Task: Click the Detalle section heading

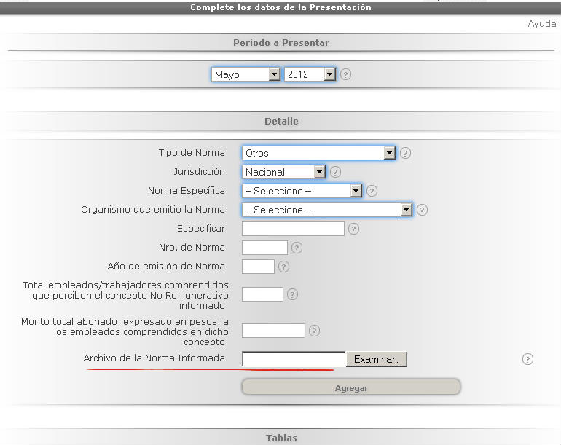Action: click(x=281, y=122)
